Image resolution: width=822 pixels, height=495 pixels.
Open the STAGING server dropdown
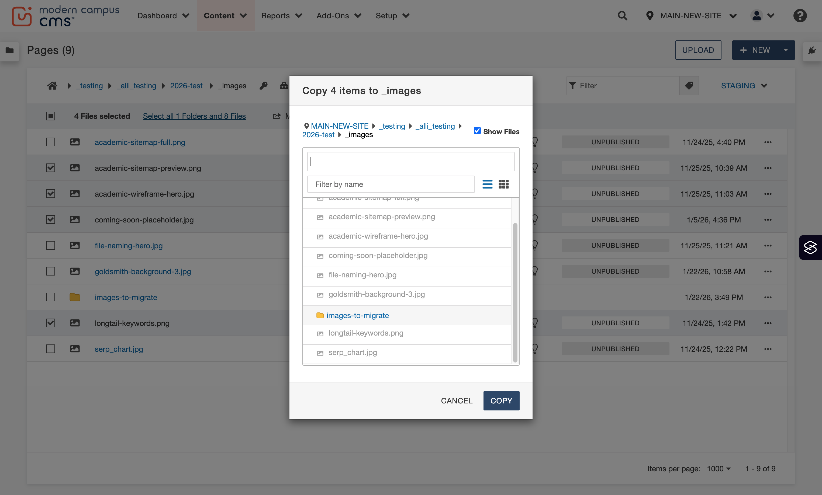[744, 86]
